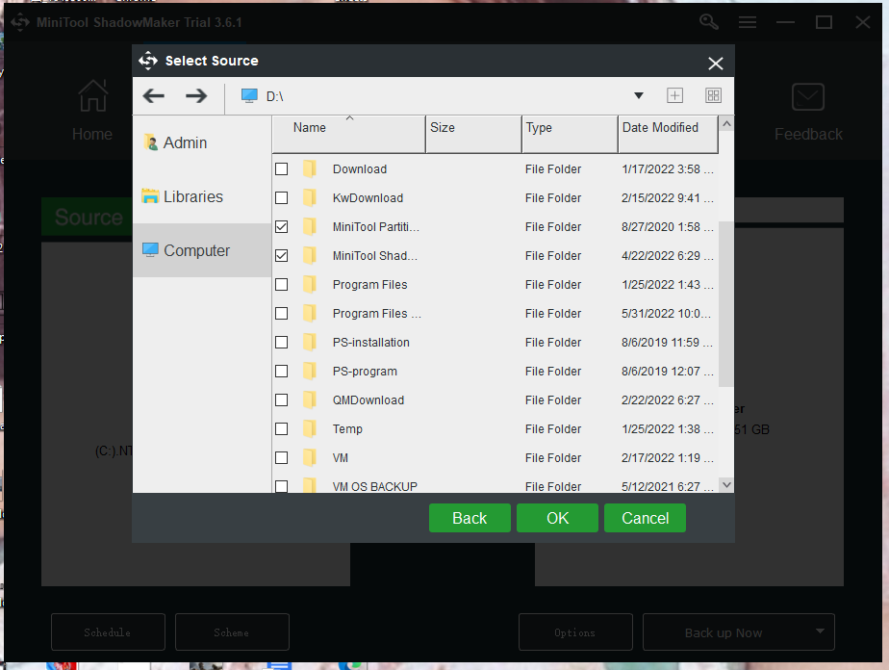Click the scroll-down arrow of the file list
The height and width of the screenshot is (670, 889).
726,485
